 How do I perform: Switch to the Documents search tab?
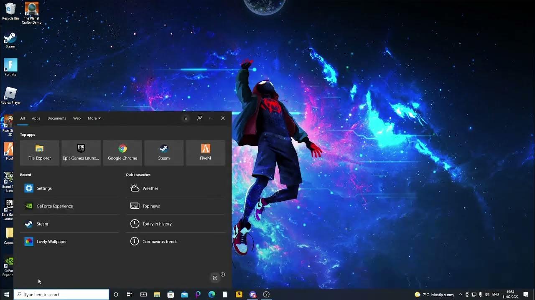tap(56, 118)
